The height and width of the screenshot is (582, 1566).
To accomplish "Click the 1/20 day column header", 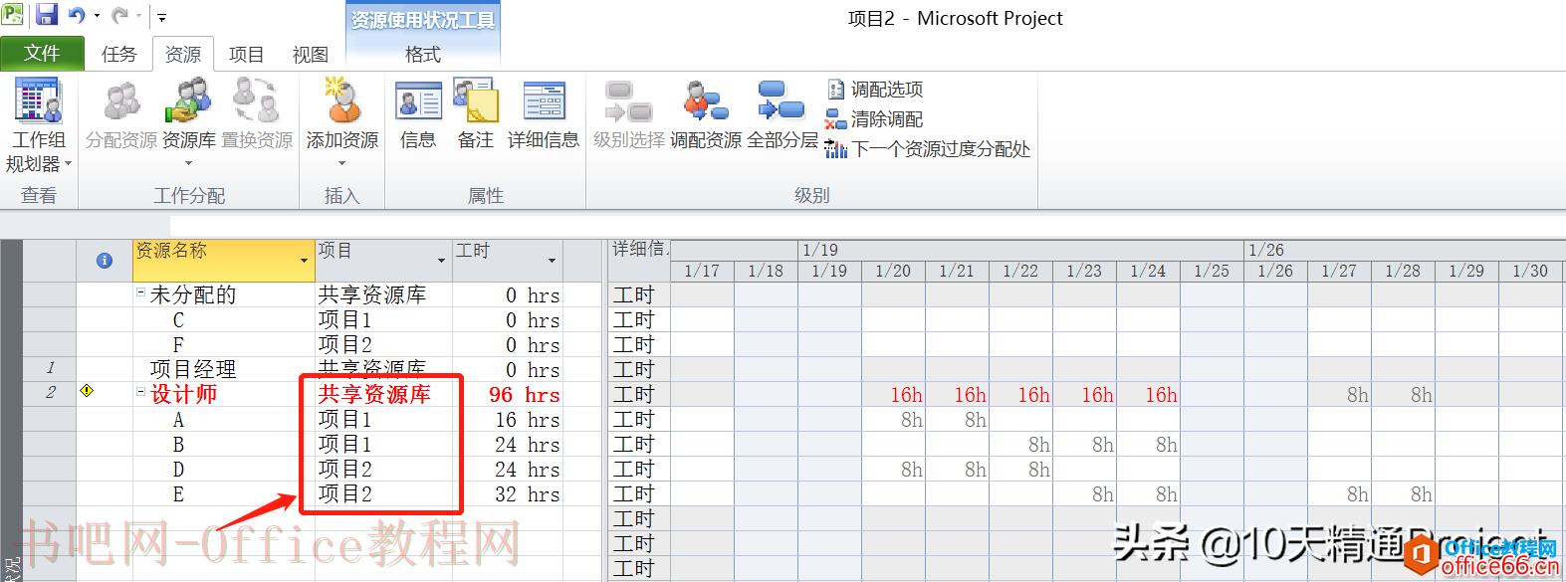I will coord(893,271).
